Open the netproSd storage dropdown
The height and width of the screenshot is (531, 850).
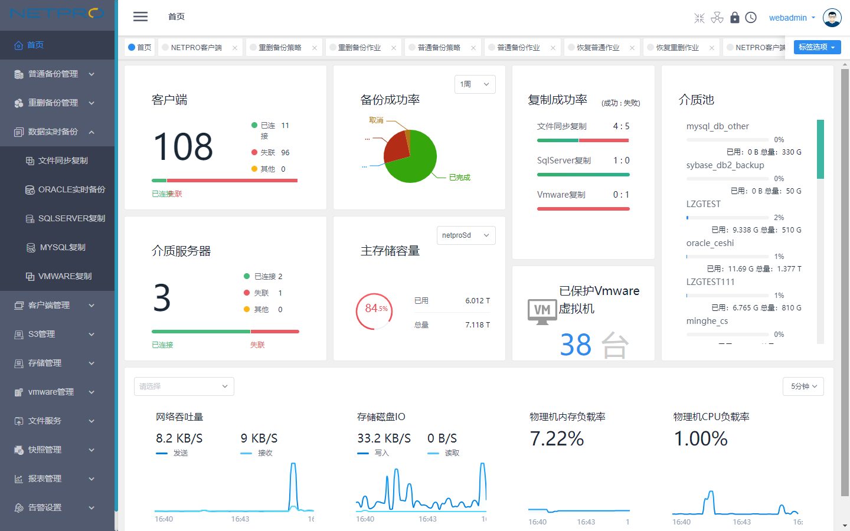(466, 235)
